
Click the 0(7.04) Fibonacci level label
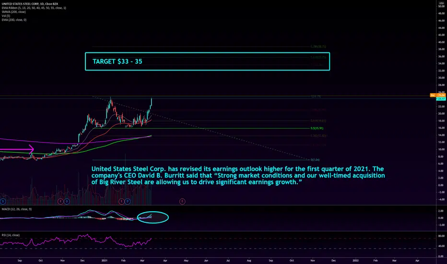(315, 160)
